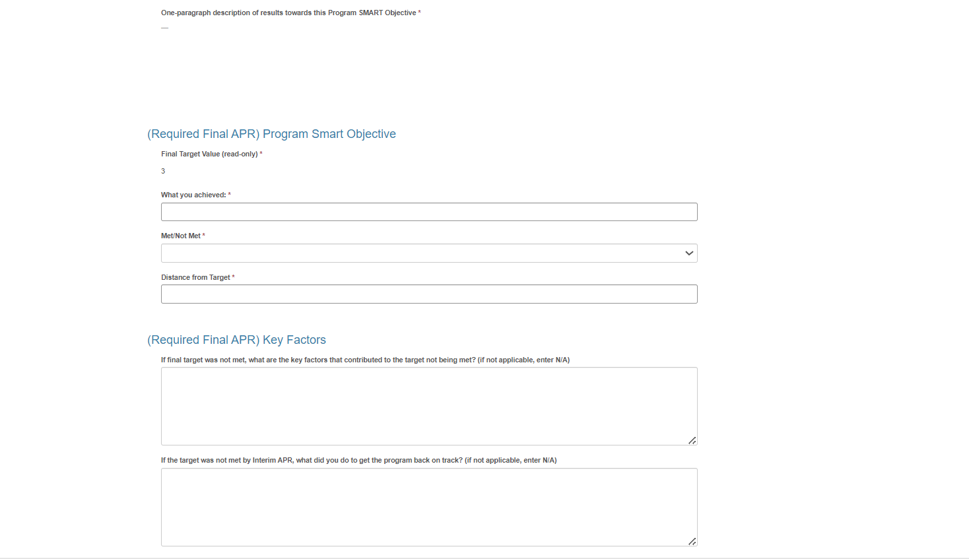Click the dash under the results description
Viewport: 969px width, 559px height.
point(164,28)
